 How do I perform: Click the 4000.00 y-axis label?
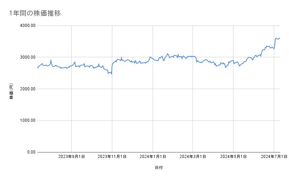[x=26, y=26]
